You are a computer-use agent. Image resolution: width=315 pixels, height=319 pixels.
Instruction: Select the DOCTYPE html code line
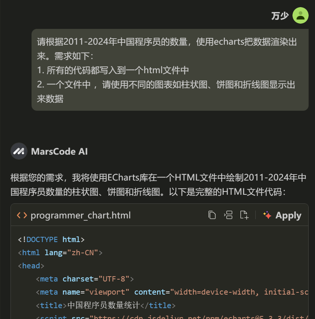(x=51, y=239)
